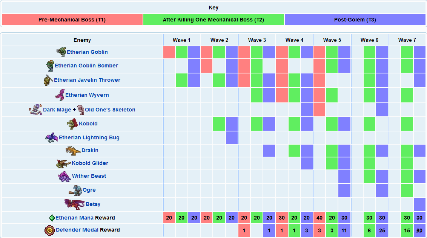Click the Drakin sprite icon

pos(73,150)
